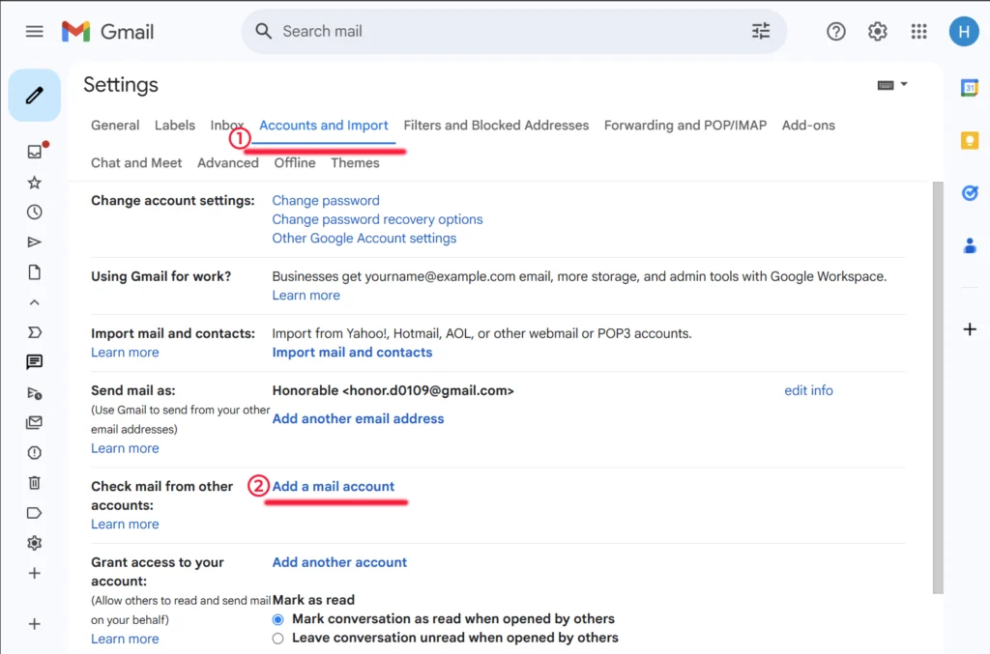Select Leave conversation unread when opened by others
Image resolution: width=990 pixels, height=654 pixels.
click(277, 639)
